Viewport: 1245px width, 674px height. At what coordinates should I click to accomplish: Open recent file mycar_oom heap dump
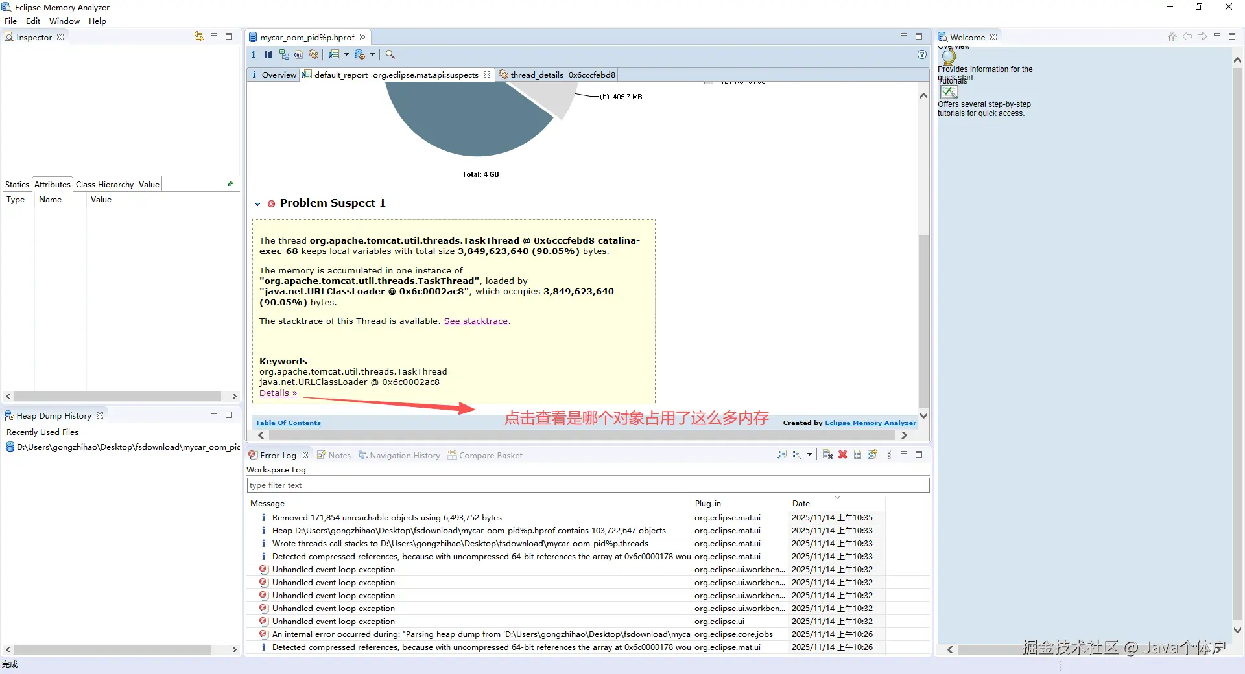point(123,447)
